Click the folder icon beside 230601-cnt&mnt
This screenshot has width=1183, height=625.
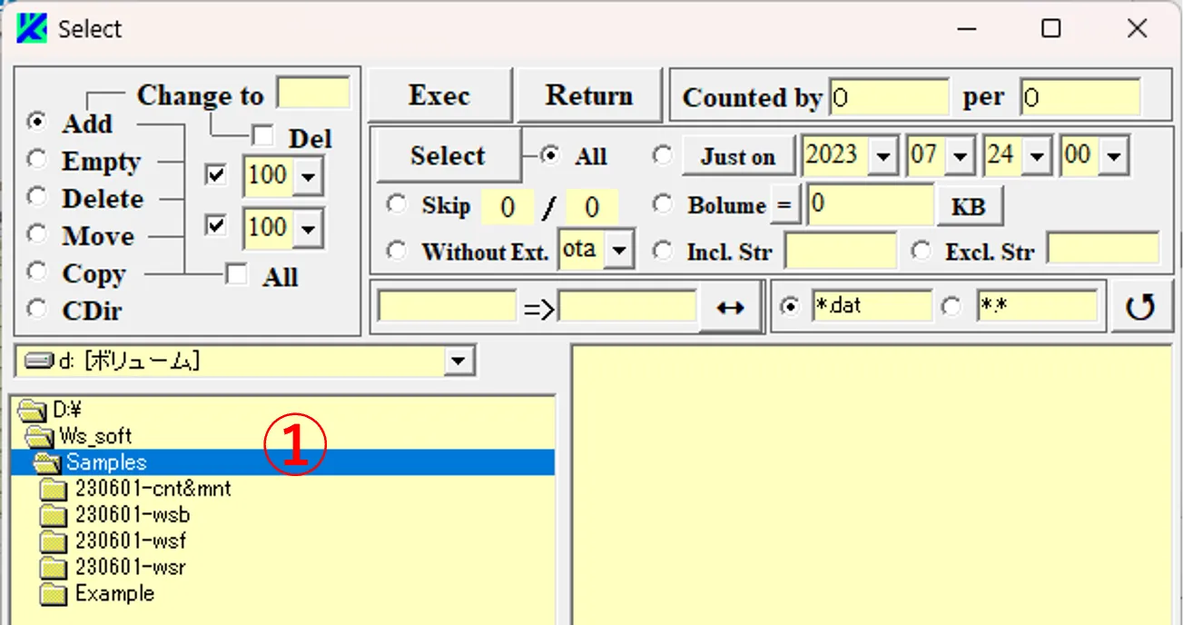tap(54, 489)
